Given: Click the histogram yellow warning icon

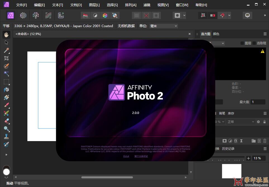Looking at the screenshot, I should coord(263,51).
